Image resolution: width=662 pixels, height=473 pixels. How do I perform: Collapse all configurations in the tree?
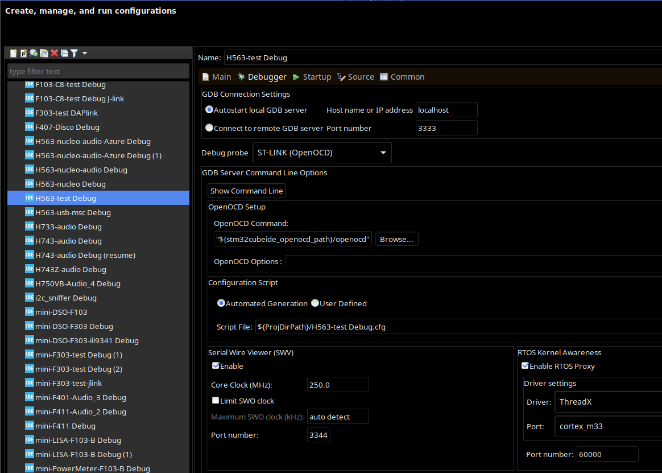pyautogui.click(x=64, y=53)
